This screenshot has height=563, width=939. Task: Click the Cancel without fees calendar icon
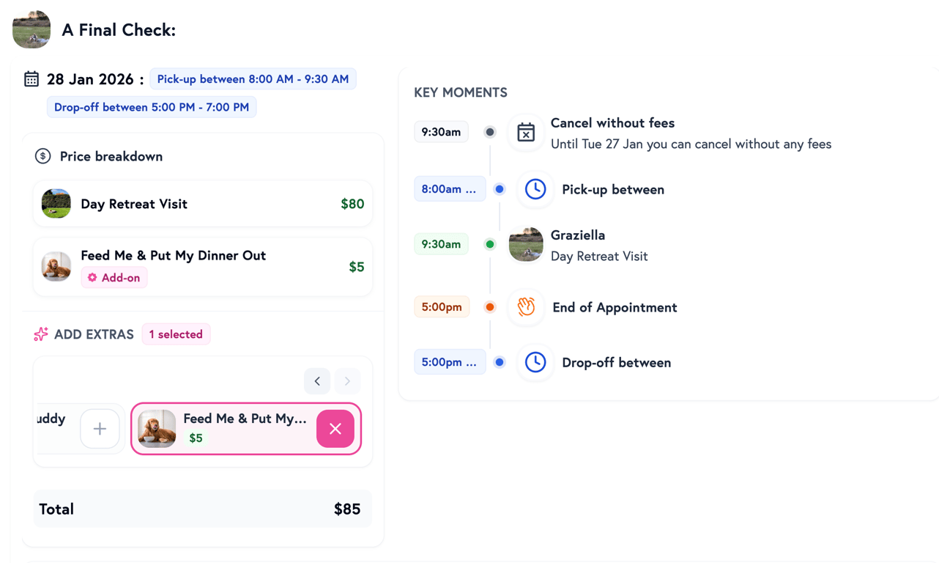point(526,133)
